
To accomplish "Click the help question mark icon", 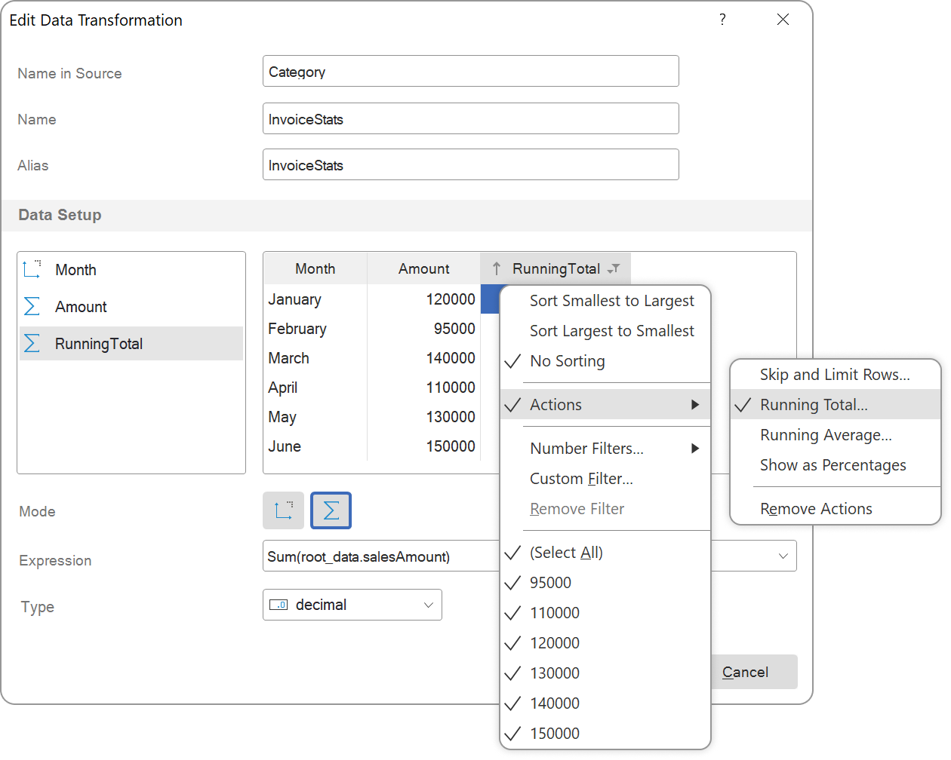I will (722, 20).
